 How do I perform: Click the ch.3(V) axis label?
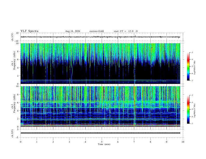click(x=12, y=133)
